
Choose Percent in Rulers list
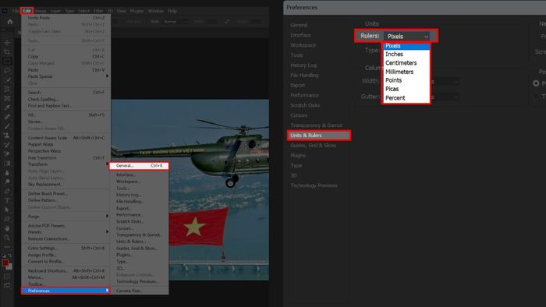tap(406, 98)
